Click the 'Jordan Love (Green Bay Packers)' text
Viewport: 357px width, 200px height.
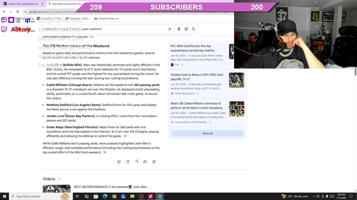coord(71,116)
